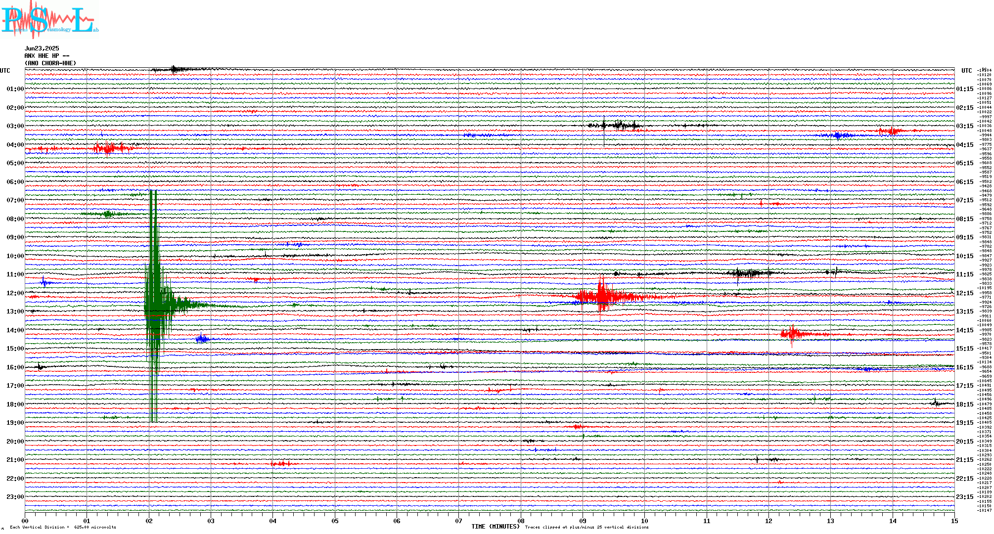Click the 23:15 end-time label
This screenshot has width=994, height=534.
point(965,497)
